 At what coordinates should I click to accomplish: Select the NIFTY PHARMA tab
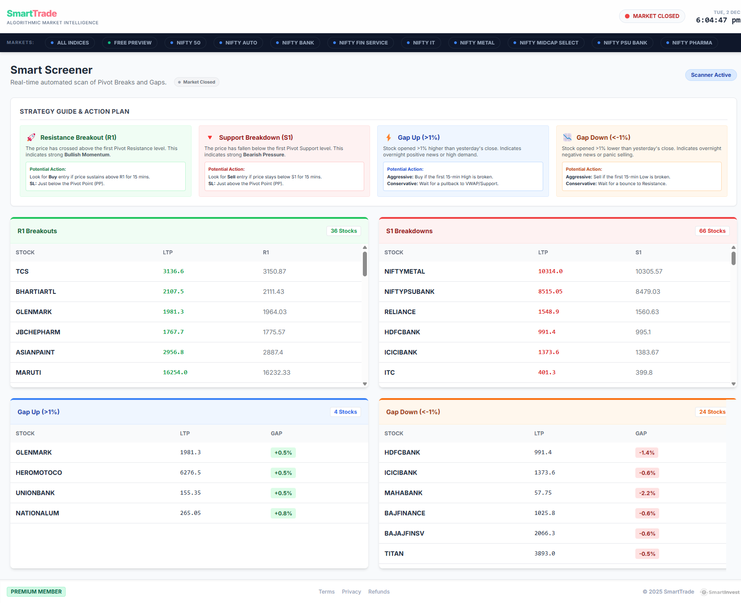click(x=689, y=42)
